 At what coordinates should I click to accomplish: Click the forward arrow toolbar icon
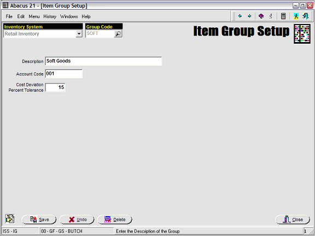(249, 16)
